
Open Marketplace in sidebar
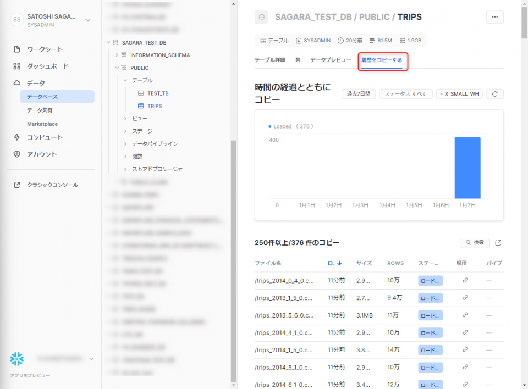(x=42, y=124)
